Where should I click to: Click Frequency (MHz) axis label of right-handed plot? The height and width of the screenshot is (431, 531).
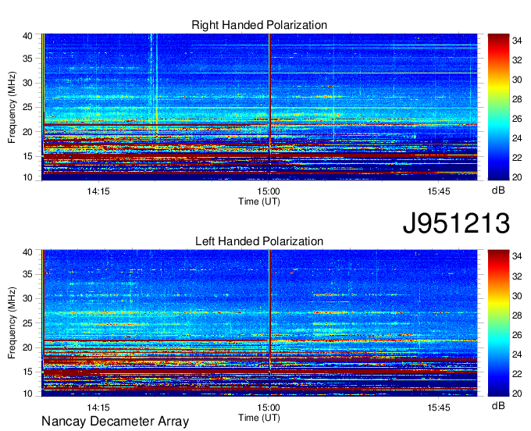coord(12,107)
